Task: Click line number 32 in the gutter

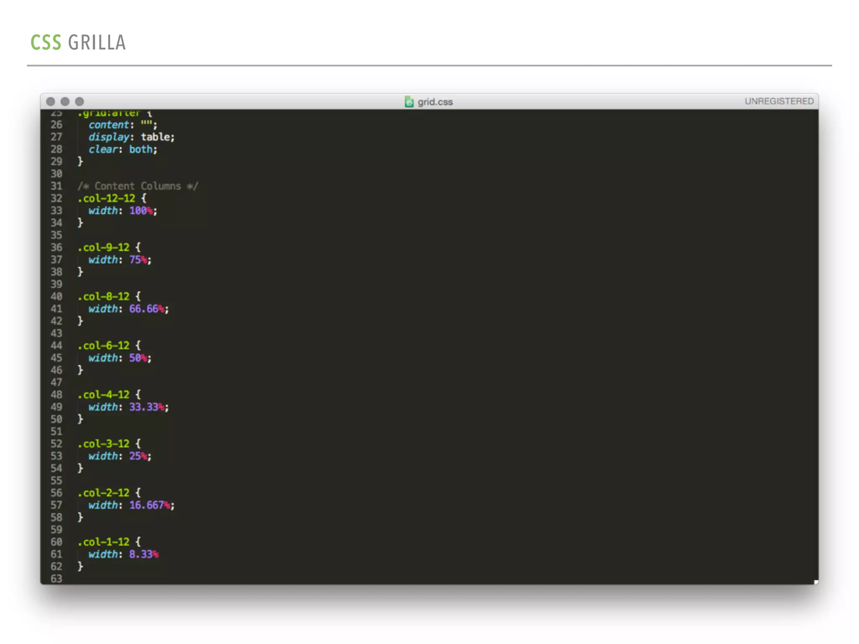Action: 56,198
